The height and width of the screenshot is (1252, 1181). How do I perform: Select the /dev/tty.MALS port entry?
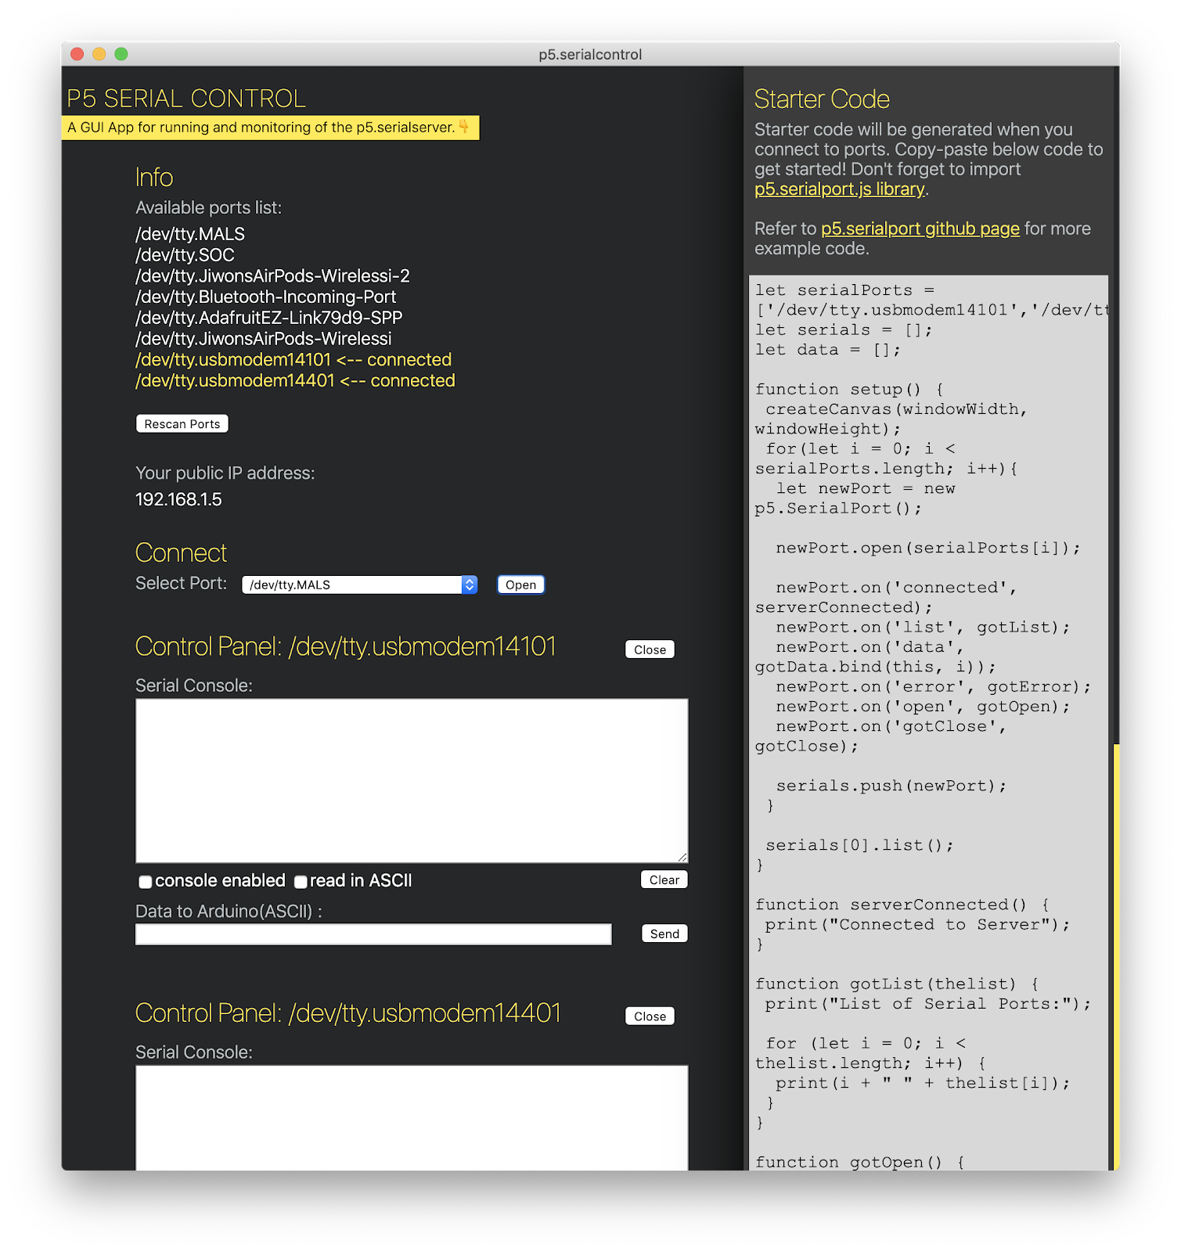click(190, 234)
